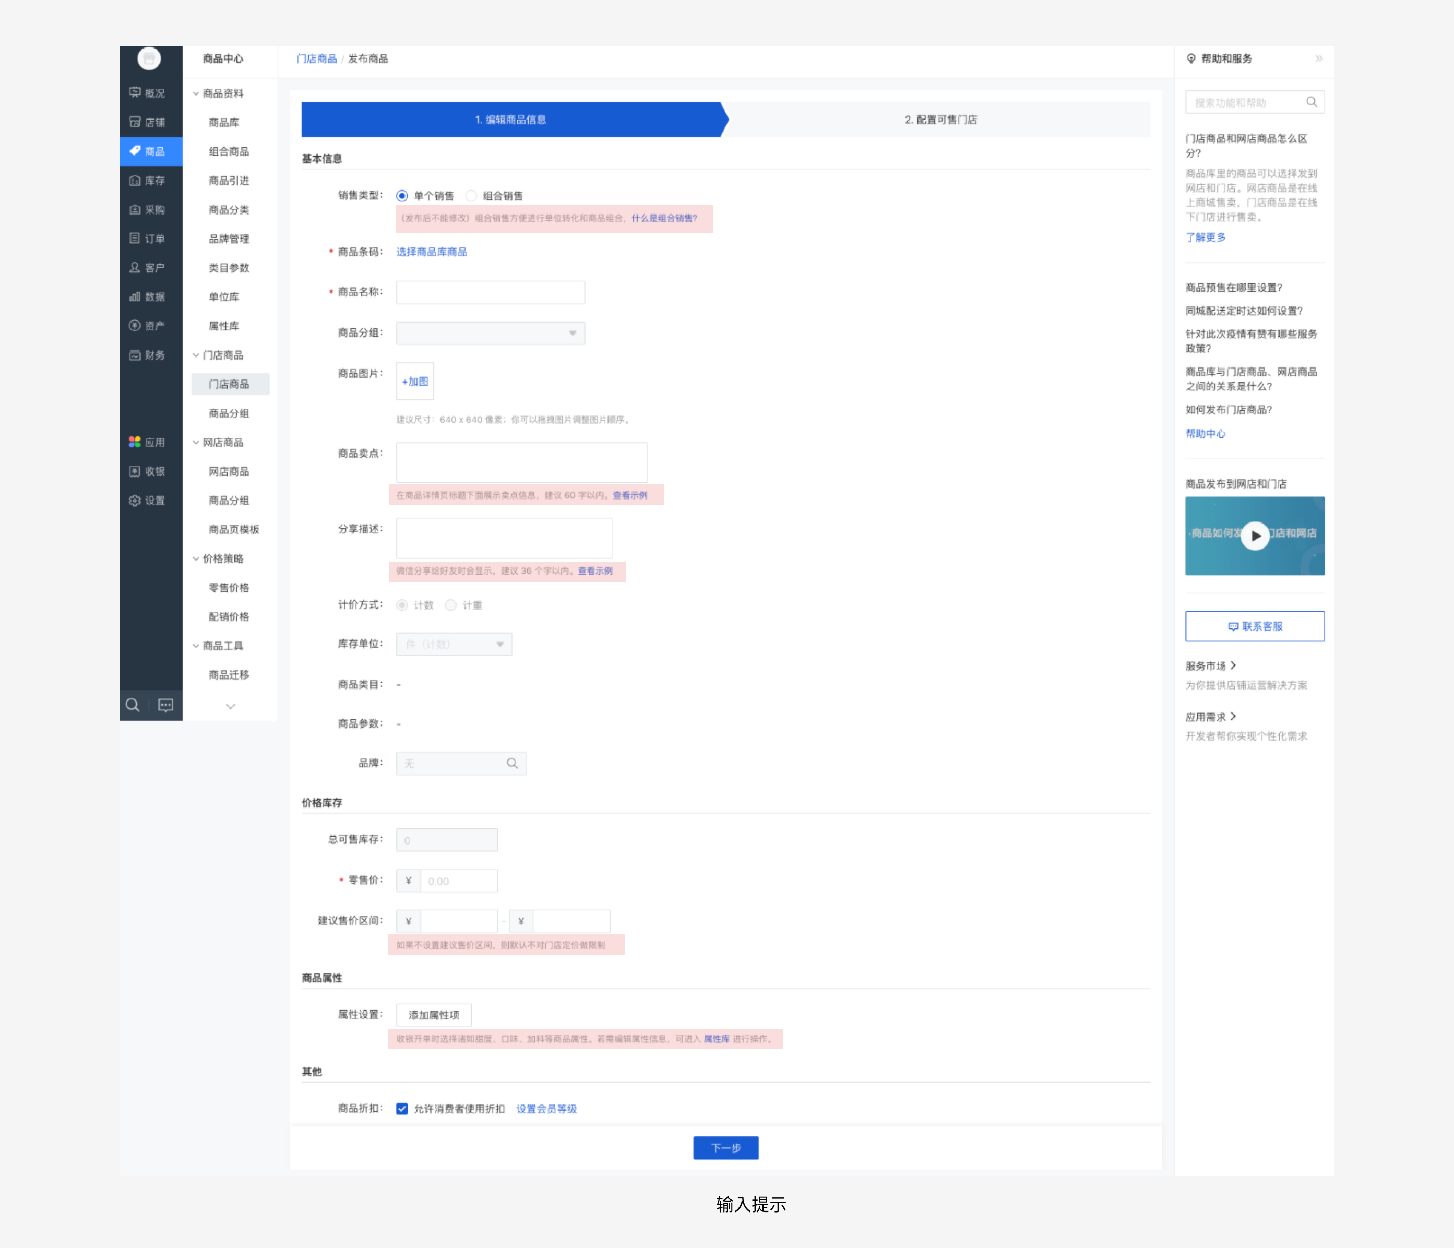
Task: Click the search magnifier at sidebar bottom
Action: click(133, 705)
